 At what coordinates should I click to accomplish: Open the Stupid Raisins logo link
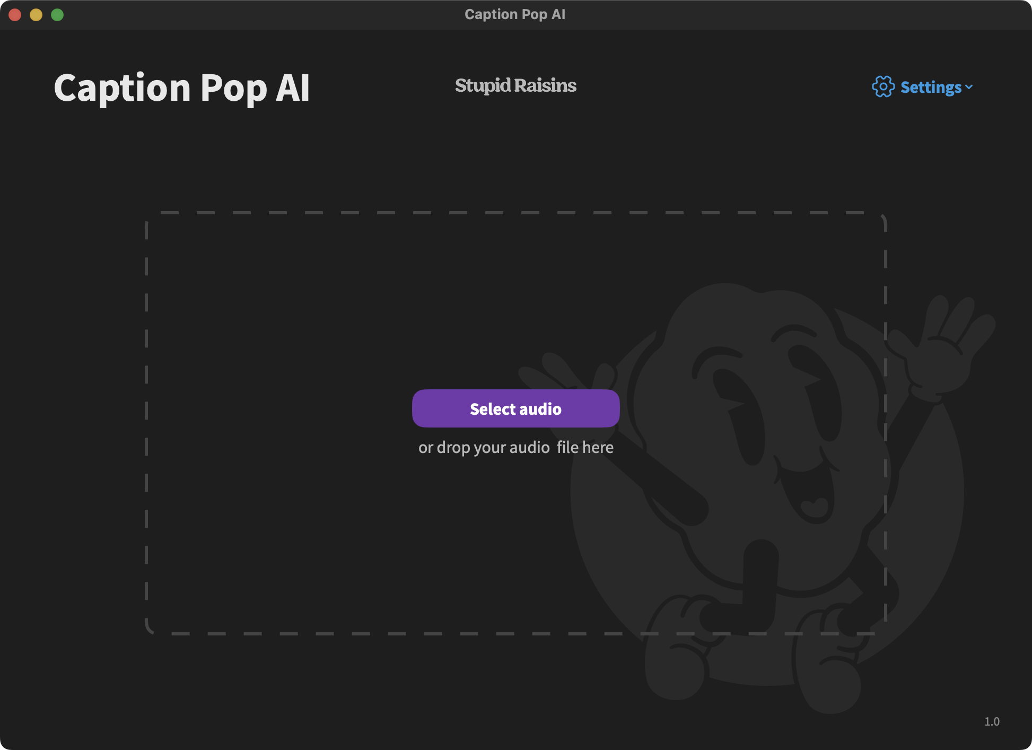point(515,85)
